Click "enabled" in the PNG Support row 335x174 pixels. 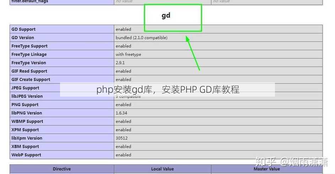124,105
